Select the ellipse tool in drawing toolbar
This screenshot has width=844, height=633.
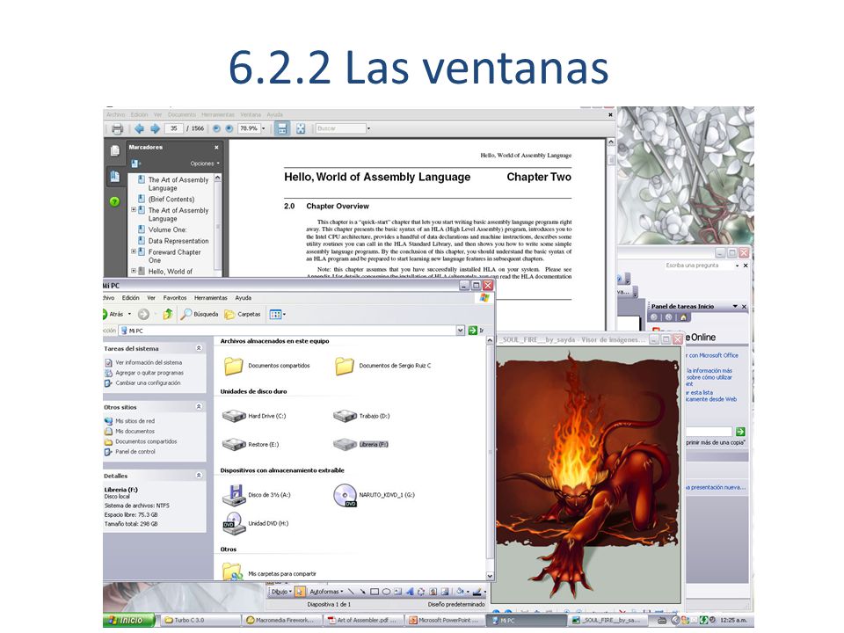point(386,592)
